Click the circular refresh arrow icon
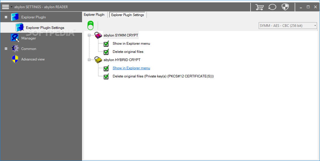This screenshot has width=320, height=161. coord(272,7)
